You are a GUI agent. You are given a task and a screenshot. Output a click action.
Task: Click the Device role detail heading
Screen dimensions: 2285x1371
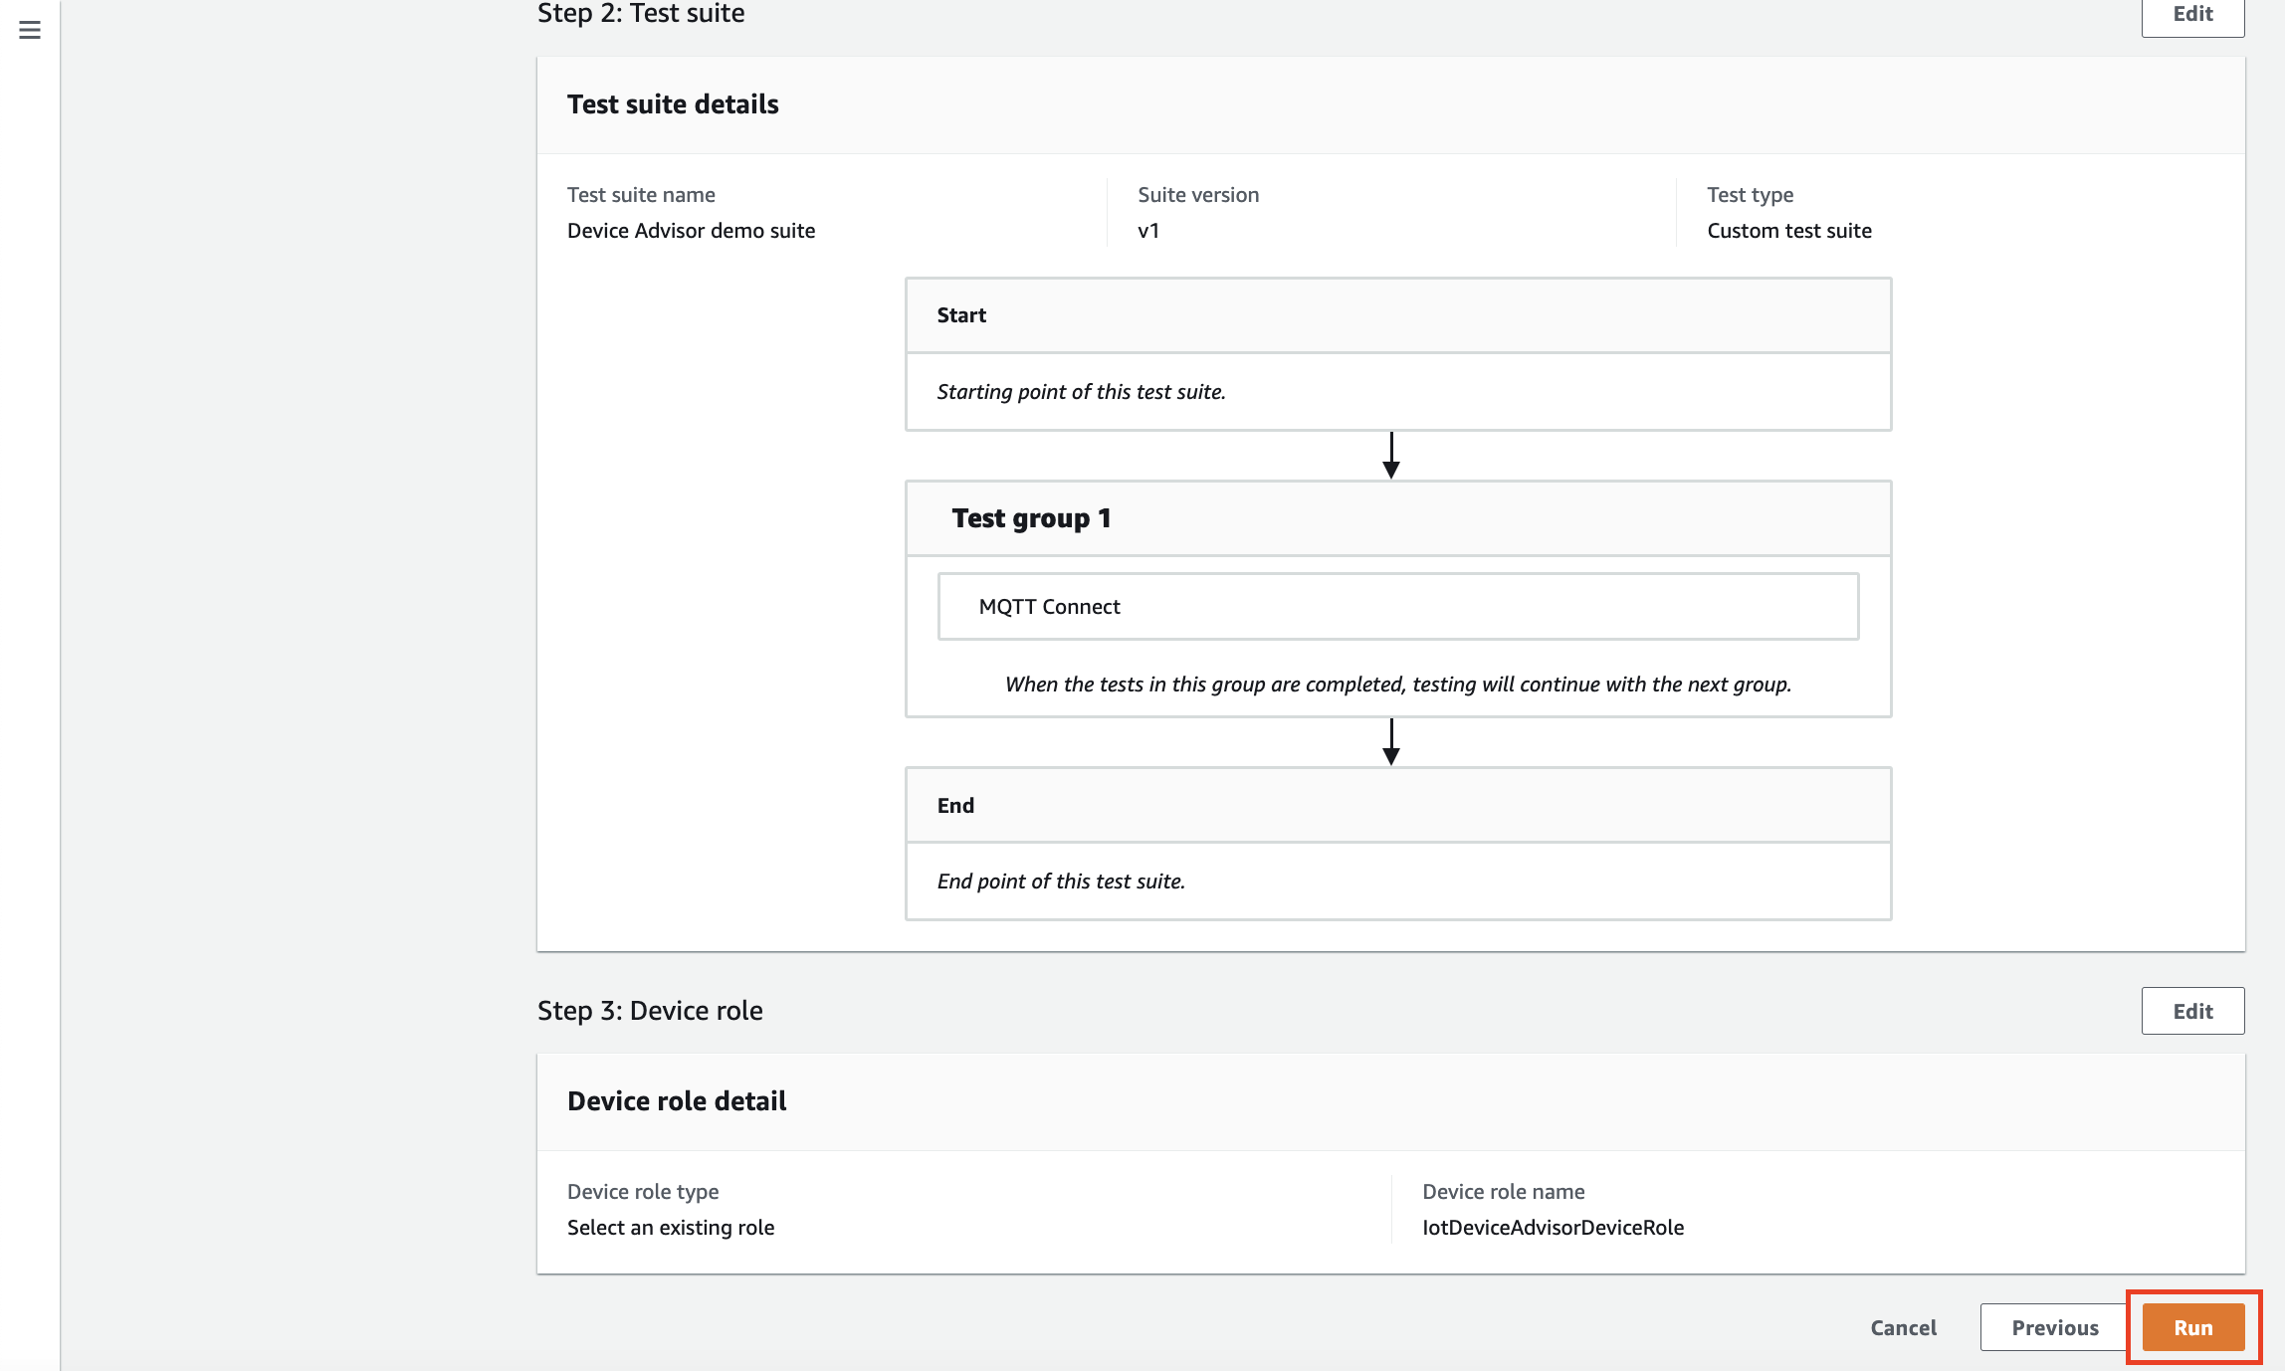[677, 1101]
